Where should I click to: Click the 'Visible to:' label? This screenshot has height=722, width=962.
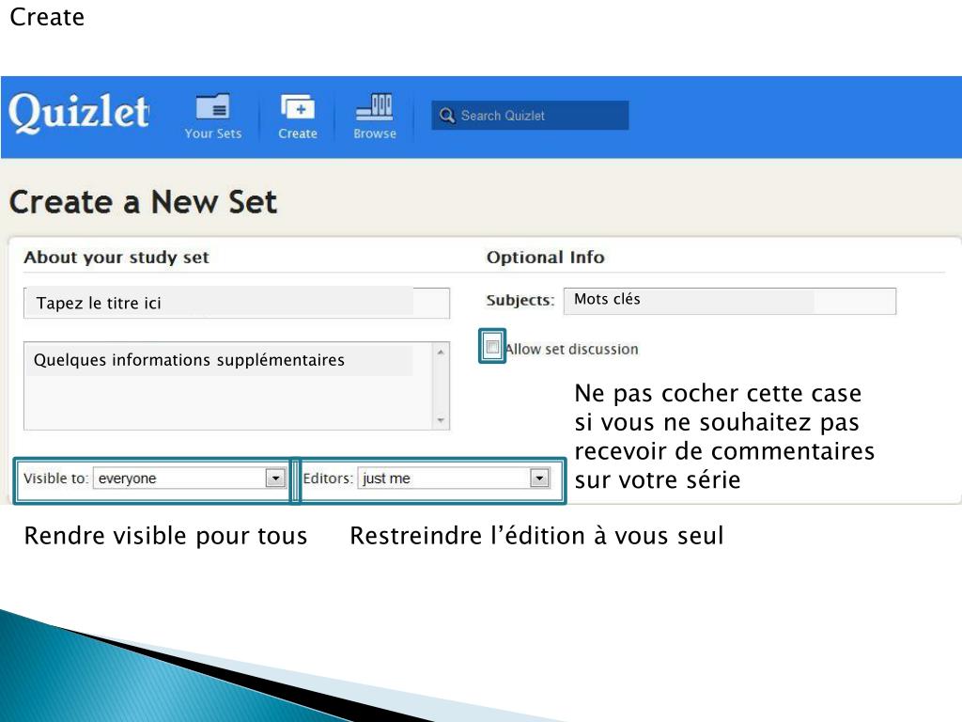point(55,479)
